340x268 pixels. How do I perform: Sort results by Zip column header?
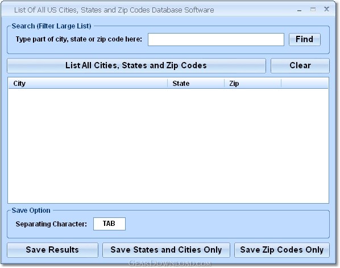click(252, 84)
